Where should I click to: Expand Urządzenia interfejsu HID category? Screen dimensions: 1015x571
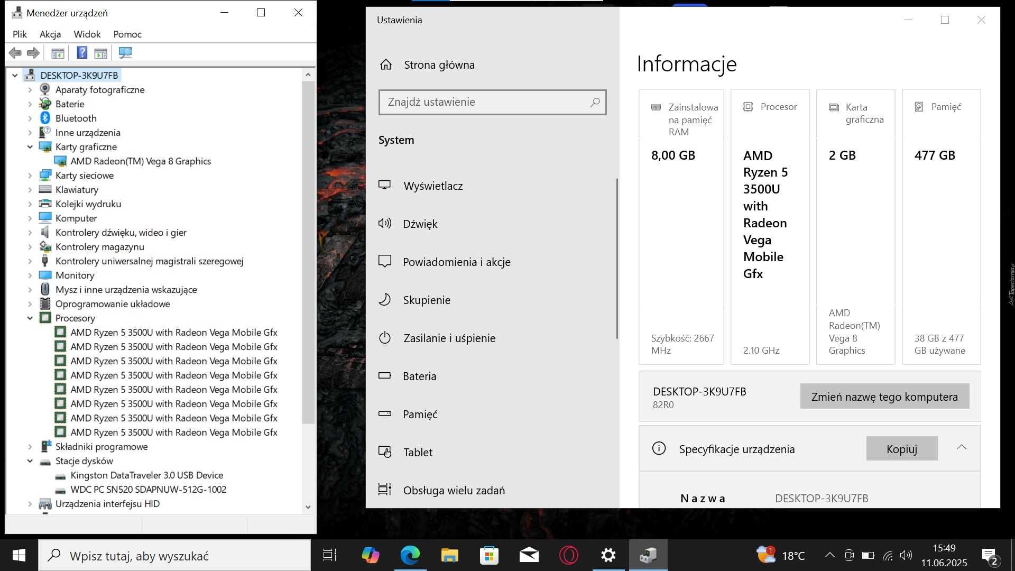[30, 503]
